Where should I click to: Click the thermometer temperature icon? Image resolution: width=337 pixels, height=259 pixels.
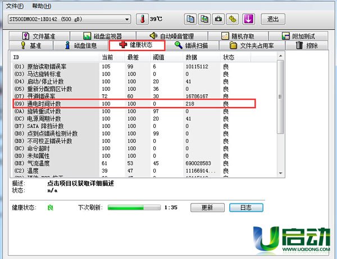142,19
